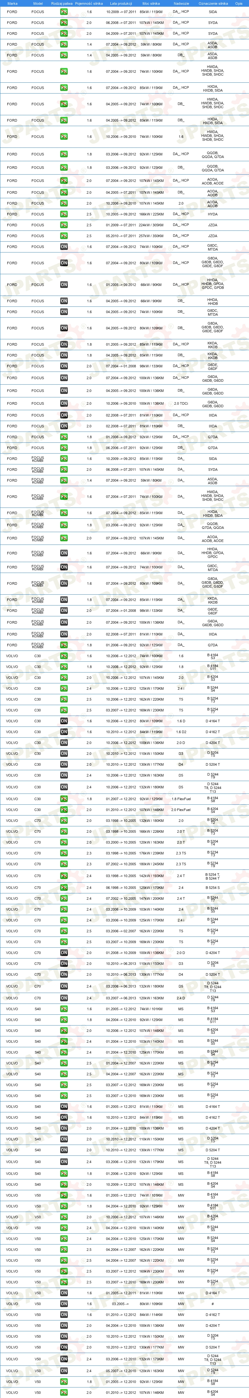Click ON diesel icon in 2.0 TDCi row
Viewport: 249px width, 1398px height.
pyautogui.click(x=64, y=403)
